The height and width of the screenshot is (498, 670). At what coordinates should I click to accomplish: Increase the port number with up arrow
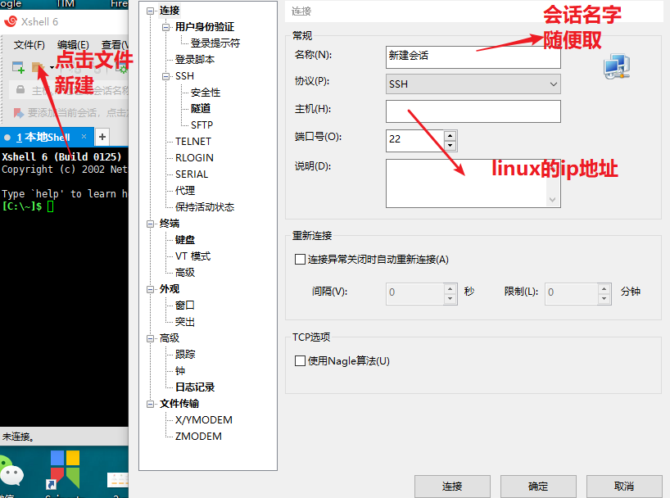450,135
